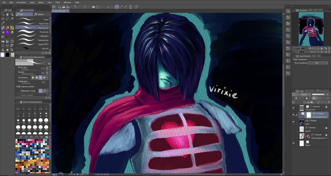331x176 pixels.
Task: Select the Eraser tool
Action: (x=12, y=32)
